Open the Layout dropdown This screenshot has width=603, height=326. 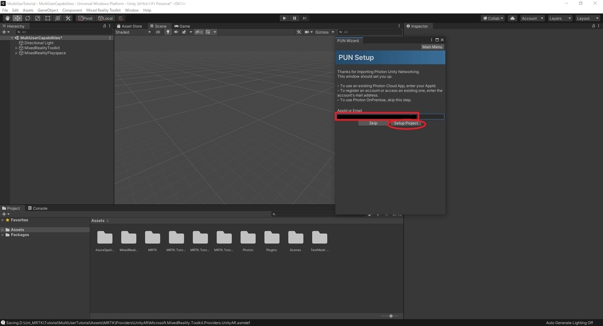click(587, 19)
